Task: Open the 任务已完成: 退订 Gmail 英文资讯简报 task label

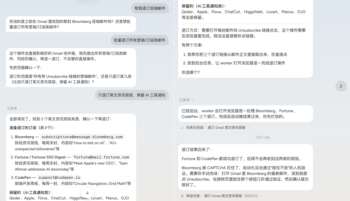Action: click(216, 128)
